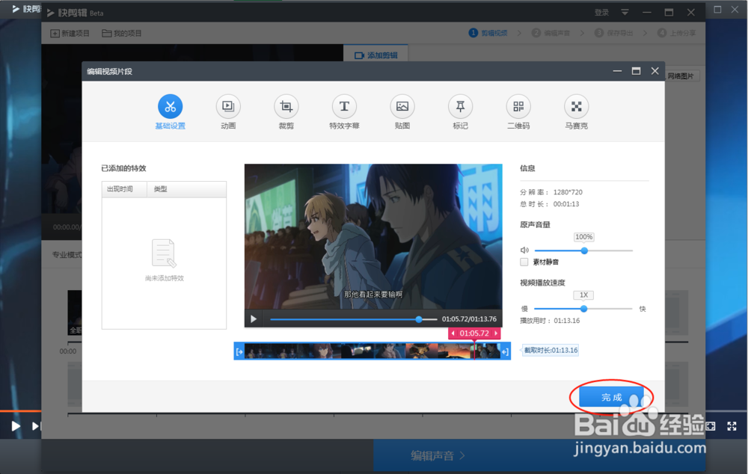
Task: Open the 贴图 sticker image tool
Action: [402, 106]
